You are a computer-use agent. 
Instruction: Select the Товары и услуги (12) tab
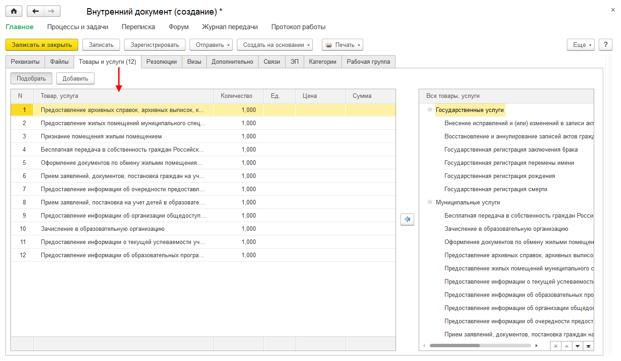coord(107,62)
